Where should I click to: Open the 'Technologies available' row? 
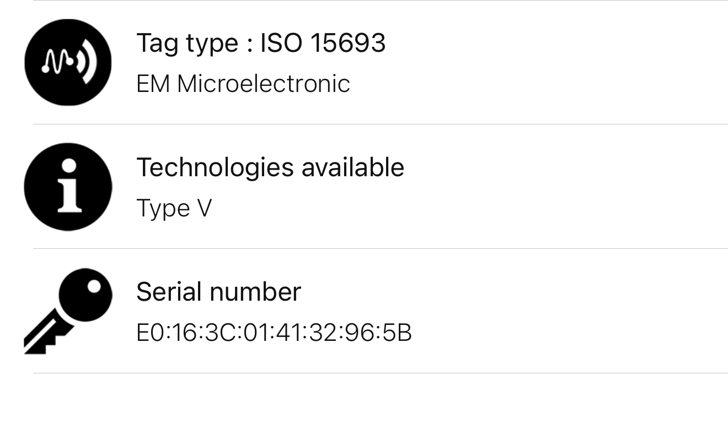click(270, 167)
